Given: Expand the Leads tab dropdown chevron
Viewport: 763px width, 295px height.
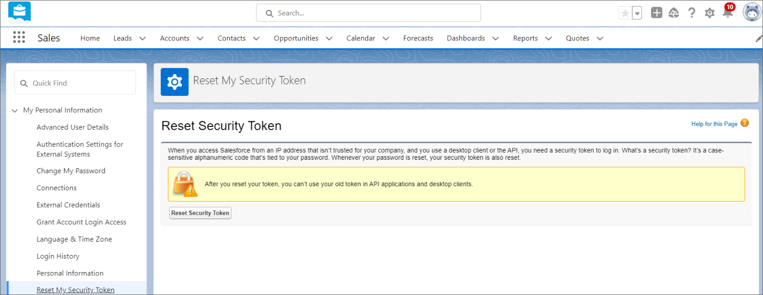Looking at the screenshot, I should click(142, 38).
